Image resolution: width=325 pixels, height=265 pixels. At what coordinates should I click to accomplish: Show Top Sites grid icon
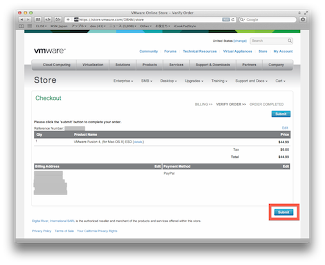tap(29, 26)
